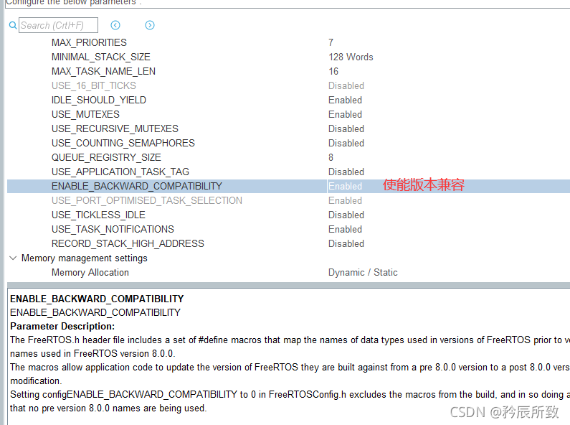Edit MAX_PRIORITIES value 7
This screenshot has height=425, width=570.
331,42
